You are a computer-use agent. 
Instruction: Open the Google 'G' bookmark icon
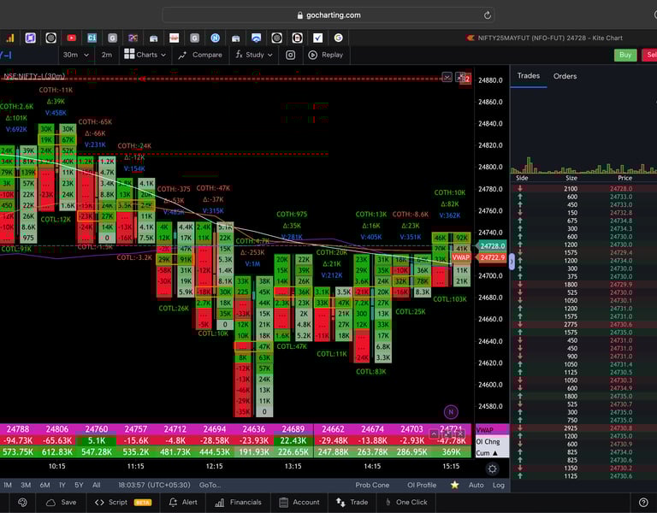(339, 38)
